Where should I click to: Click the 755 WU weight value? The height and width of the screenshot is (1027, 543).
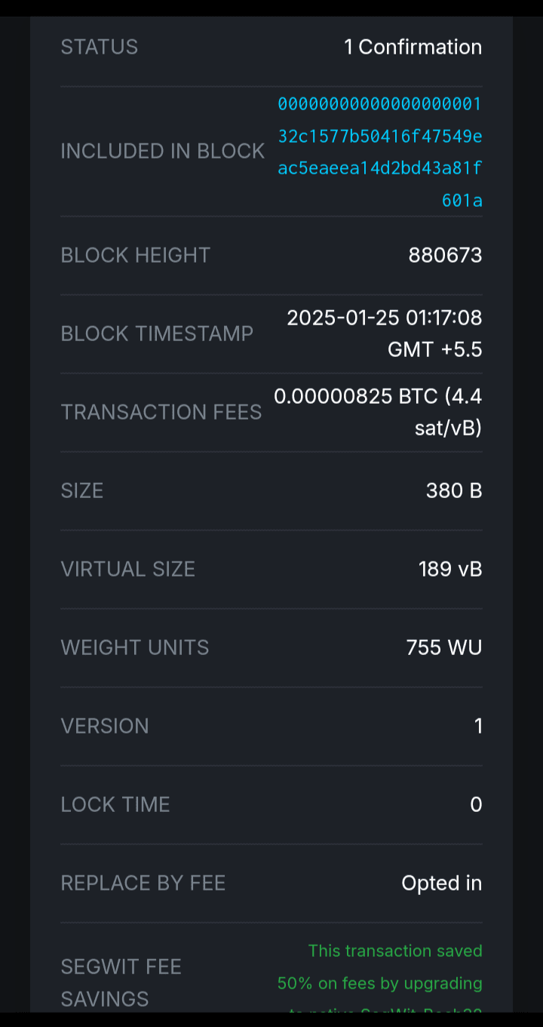(443, 647)
